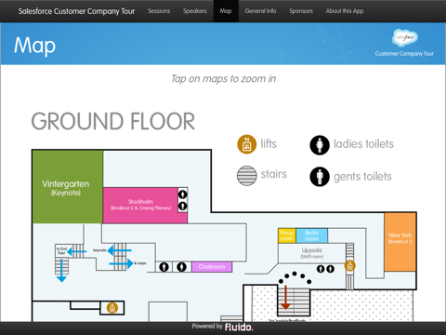Screen dimensions: 446x335
Task: Tap the yellow Press room
Action: (x=287, y=235)
